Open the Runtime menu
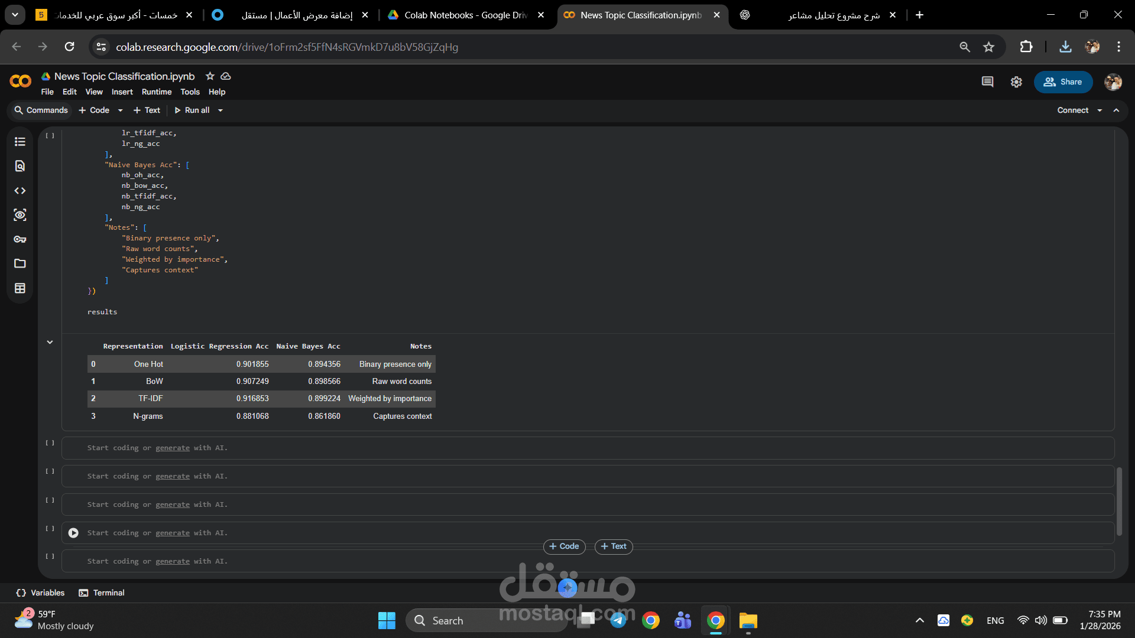This screenshot has width=1135, height=638. (x=157, y=92)
